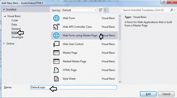Select the Visual Basic tree label

(14, 16)
